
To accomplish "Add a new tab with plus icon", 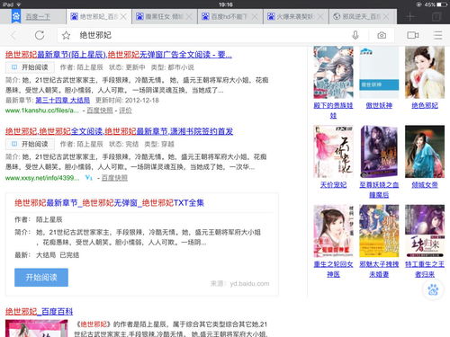I will coord(410,17).
